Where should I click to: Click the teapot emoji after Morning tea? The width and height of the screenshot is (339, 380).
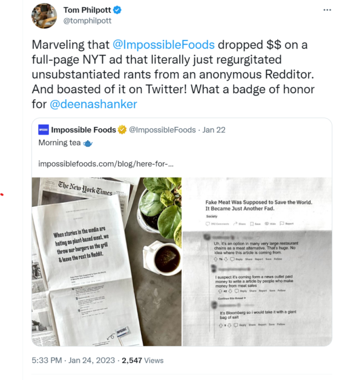click(x=88, y=143)
